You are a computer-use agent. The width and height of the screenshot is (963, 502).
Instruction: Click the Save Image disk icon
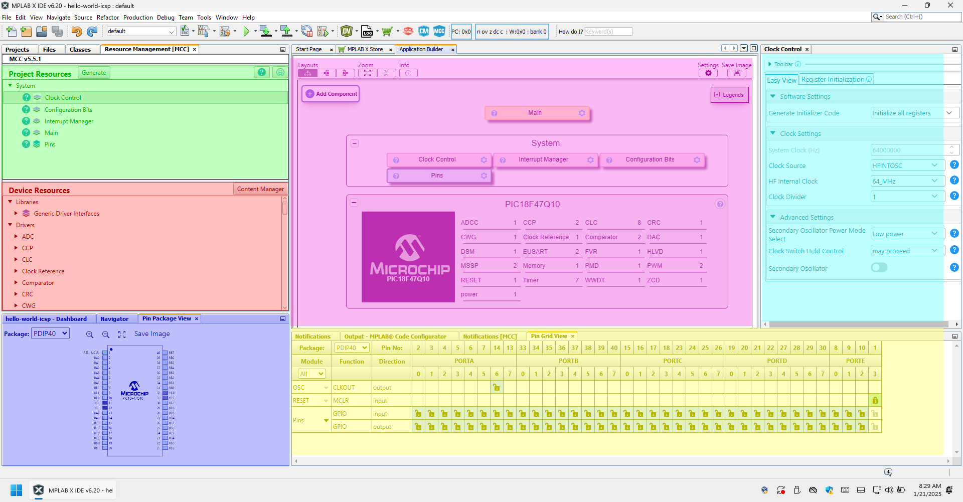click(x=737, y=73)
